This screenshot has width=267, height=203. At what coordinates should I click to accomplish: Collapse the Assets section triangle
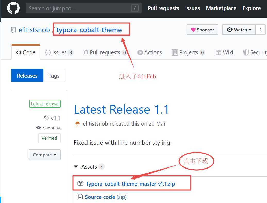[x=76, y=166]
